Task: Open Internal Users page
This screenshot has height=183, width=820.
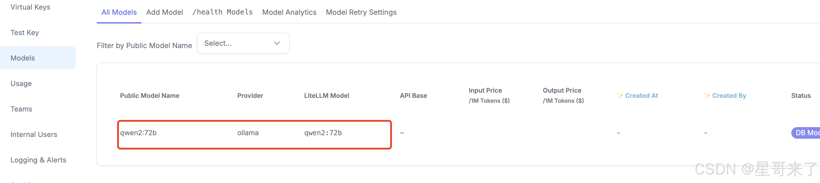Action: [34, 134]
